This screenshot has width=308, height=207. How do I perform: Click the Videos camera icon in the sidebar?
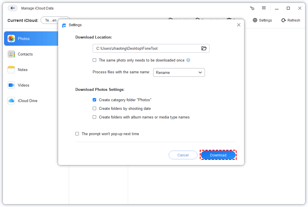click(x=11, y=85)
